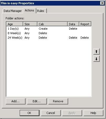Move the selected action up with the up arrow
Viewport: 106px width, 119px height.
pos(97,51)
